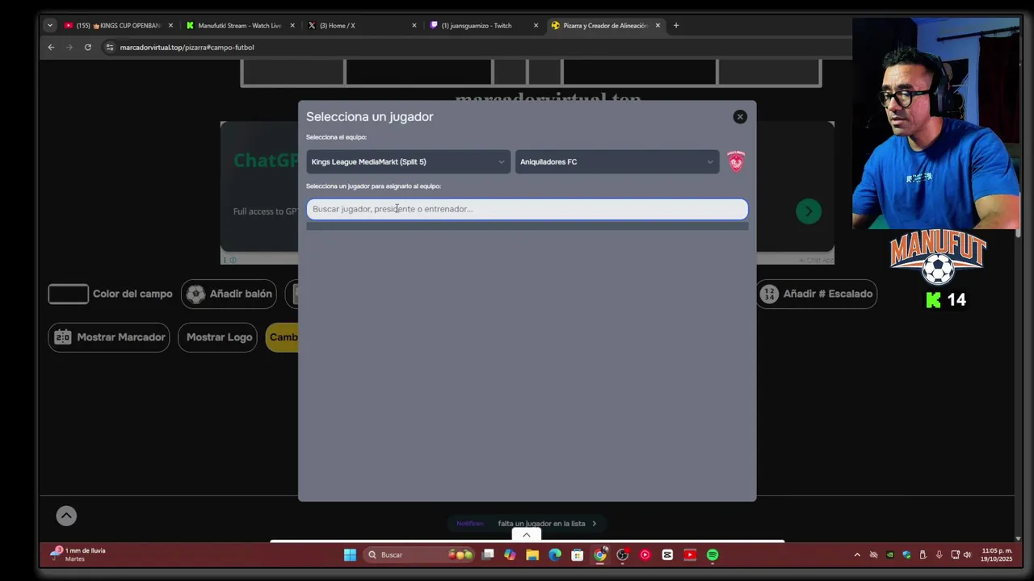The image size is (1034, 581).
Task: Open Microsoft Store from taskbar
Action: [577, 554]
